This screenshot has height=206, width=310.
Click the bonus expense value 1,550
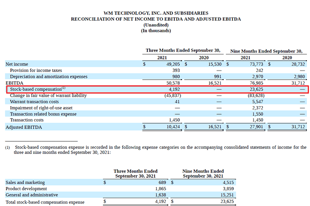(x=257, y=114)
